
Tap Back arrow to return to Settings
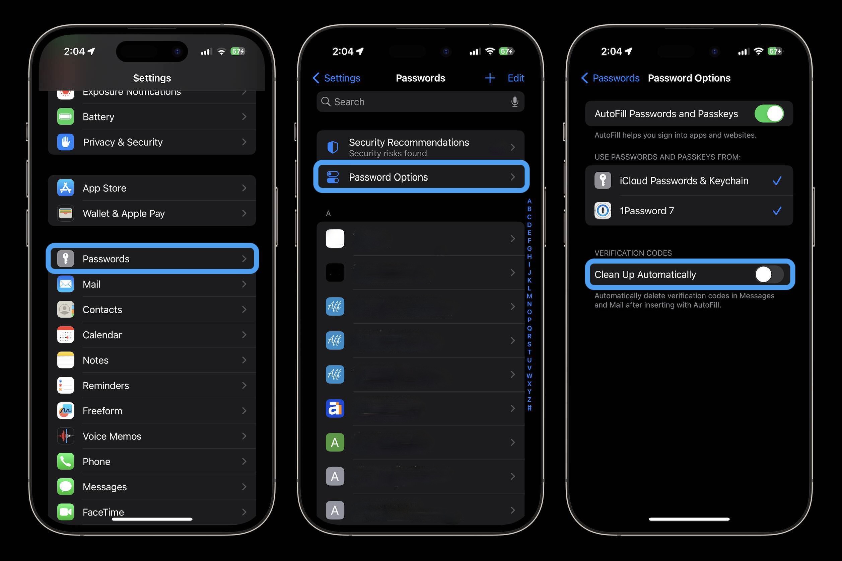(315, 78)
